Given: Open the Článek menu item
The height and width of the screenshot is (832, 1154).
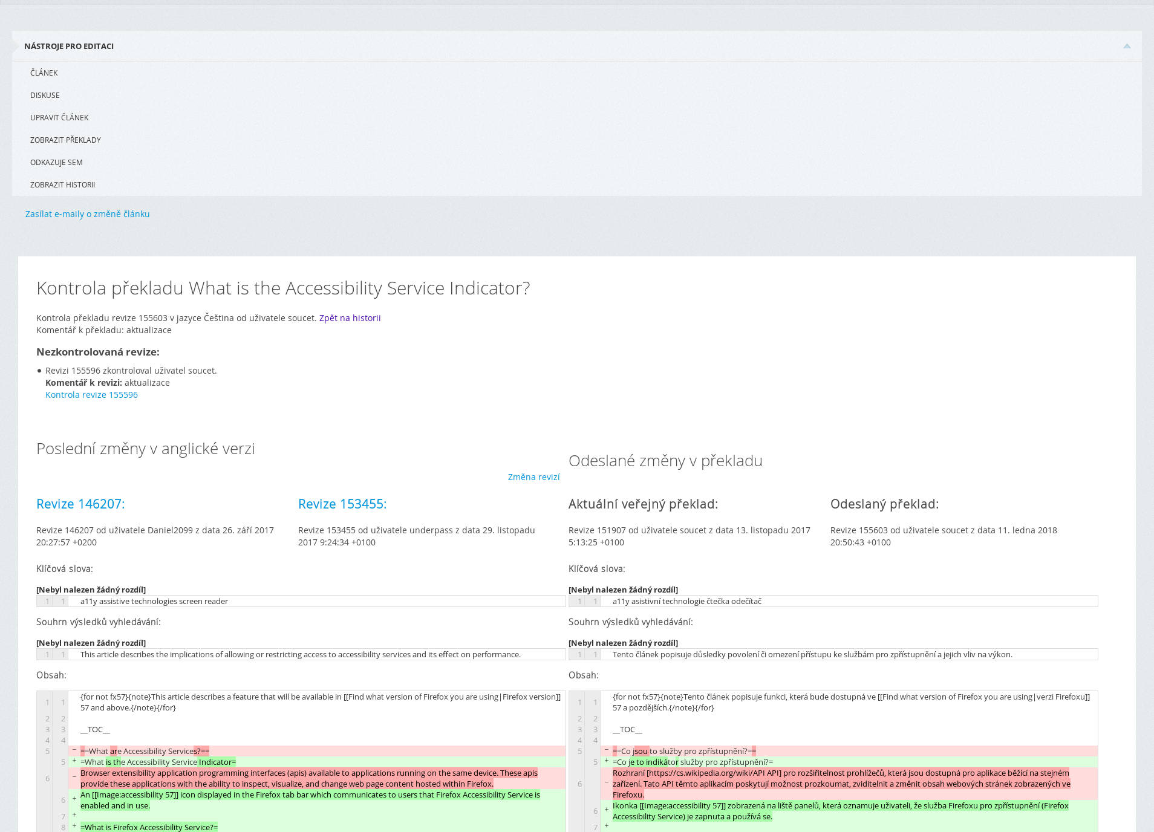Looking at the screenshot, I should pos(44,73).
